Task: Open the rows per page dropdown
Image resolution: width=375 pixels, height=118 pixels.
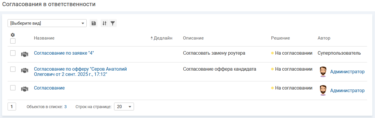Action: click(124, 107)
